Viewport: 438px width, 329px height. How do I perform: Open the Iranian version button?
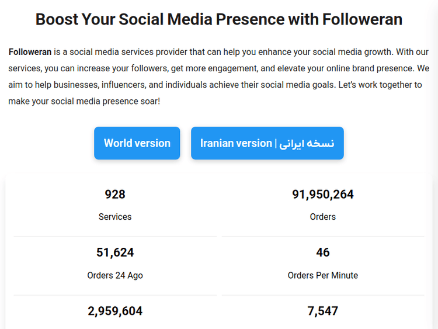click(267, 143)
